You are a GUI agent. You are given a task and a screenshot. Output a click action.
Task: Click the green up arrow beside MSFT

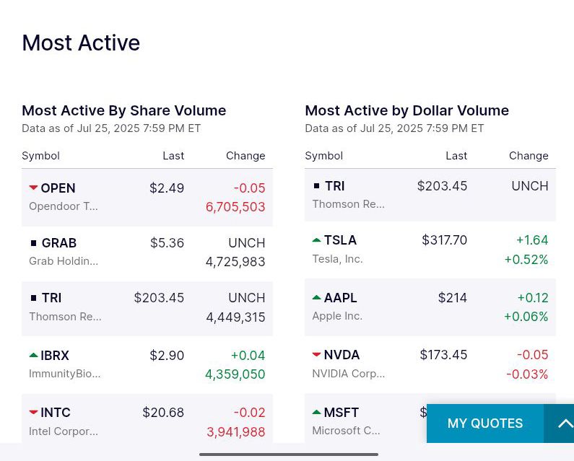(x=316, y=412)
